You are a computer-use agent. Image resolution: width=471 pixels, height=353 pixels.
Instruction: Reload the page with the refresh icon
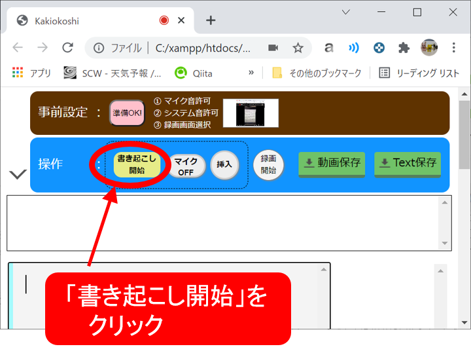[x=67, y=48]
